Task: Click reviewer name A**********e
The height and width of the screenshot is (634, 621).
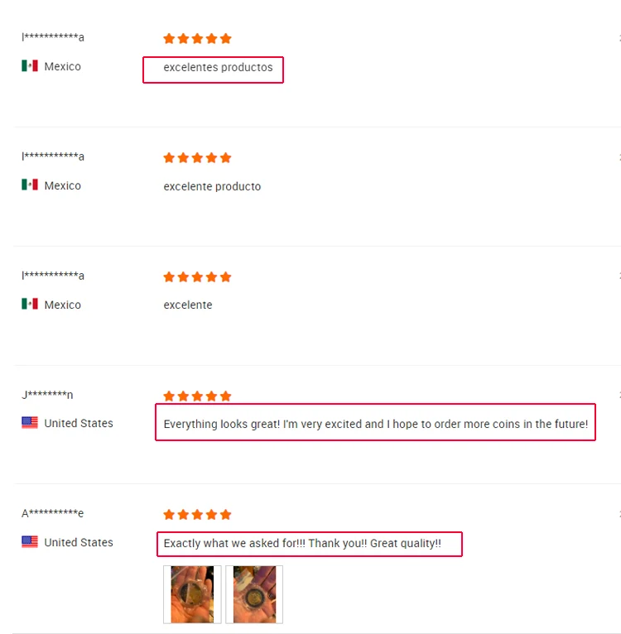Action: (53, 513)
